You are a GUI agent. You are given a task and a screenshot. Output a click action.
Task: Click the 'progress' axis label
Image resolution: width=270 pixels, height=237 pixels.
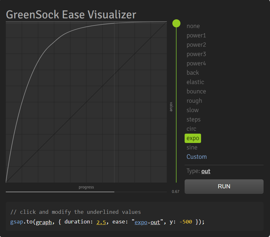click(86, 187)
